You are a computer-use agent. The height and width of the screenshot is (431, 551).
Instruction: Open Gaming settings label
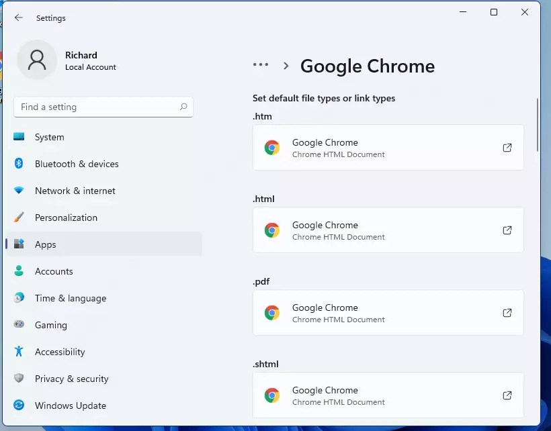51,325
